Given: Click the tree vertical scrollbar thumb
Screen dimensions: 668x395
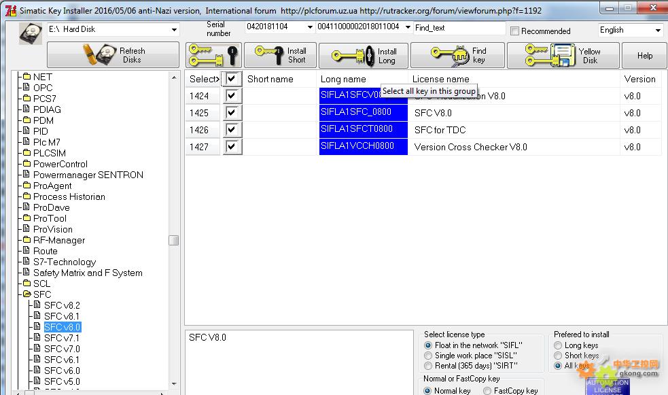Looking at the screenshot, I should point(173,240).
